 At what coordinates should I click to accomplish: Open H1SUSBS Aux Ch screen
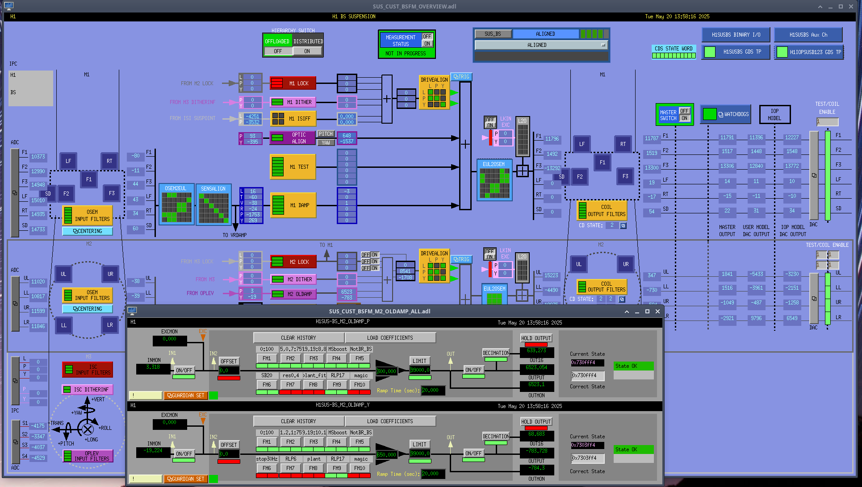click(808, 34)
